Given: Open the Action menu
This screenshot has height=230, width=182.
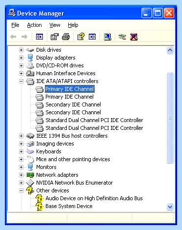Looking at the screenshot, I should 34,25.
